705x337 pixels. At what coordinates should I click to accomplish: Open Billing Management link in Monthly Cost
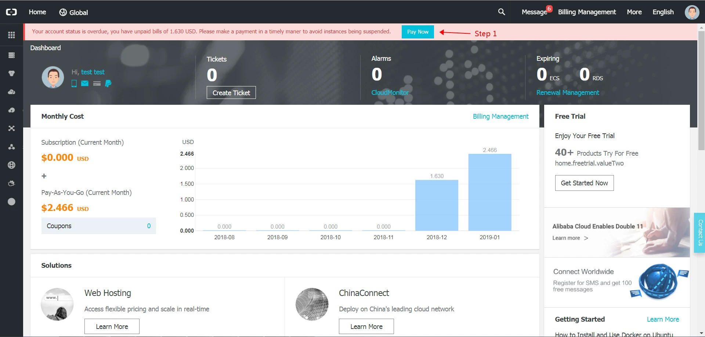[500, 116]
